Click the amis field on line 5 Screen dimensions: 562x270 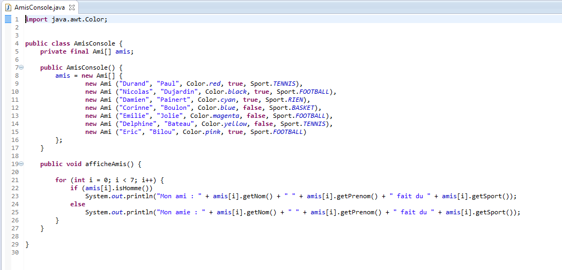click(x=123, y=51)
